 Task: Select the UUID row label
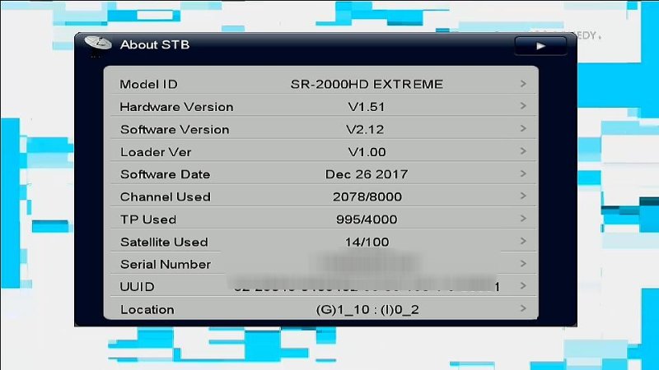click(137, 287)
